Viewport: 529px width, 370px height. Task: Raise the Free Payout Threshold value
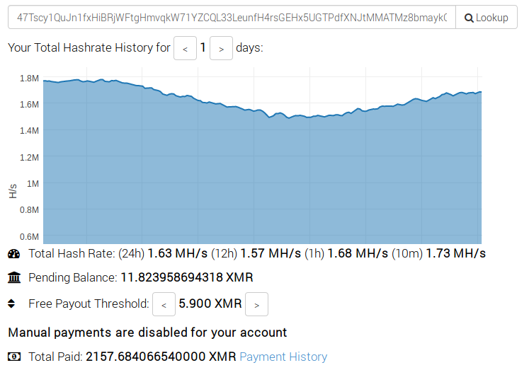pos(256,305)
